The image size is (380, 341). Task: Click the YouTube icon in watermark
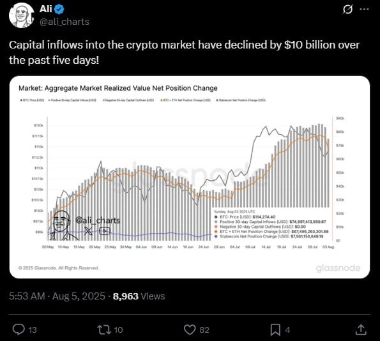(x=105, y=231)
